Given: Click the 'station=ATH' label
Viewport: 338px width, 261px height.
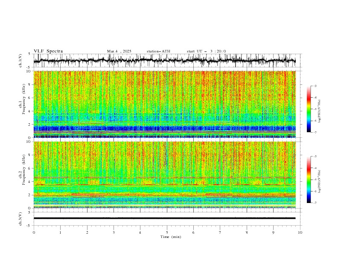Looking at the screenshot, I should coord(158,51).
